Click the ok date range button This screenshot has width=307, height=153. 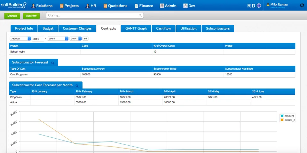coord(86,39)
